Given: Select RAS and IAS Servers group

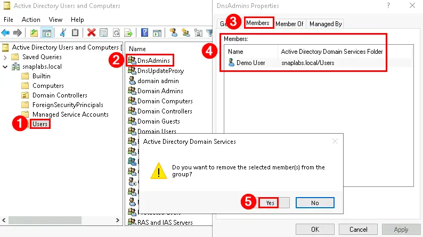Looking at the screenshot, I should pyautogui.click(x=165, y=223).
